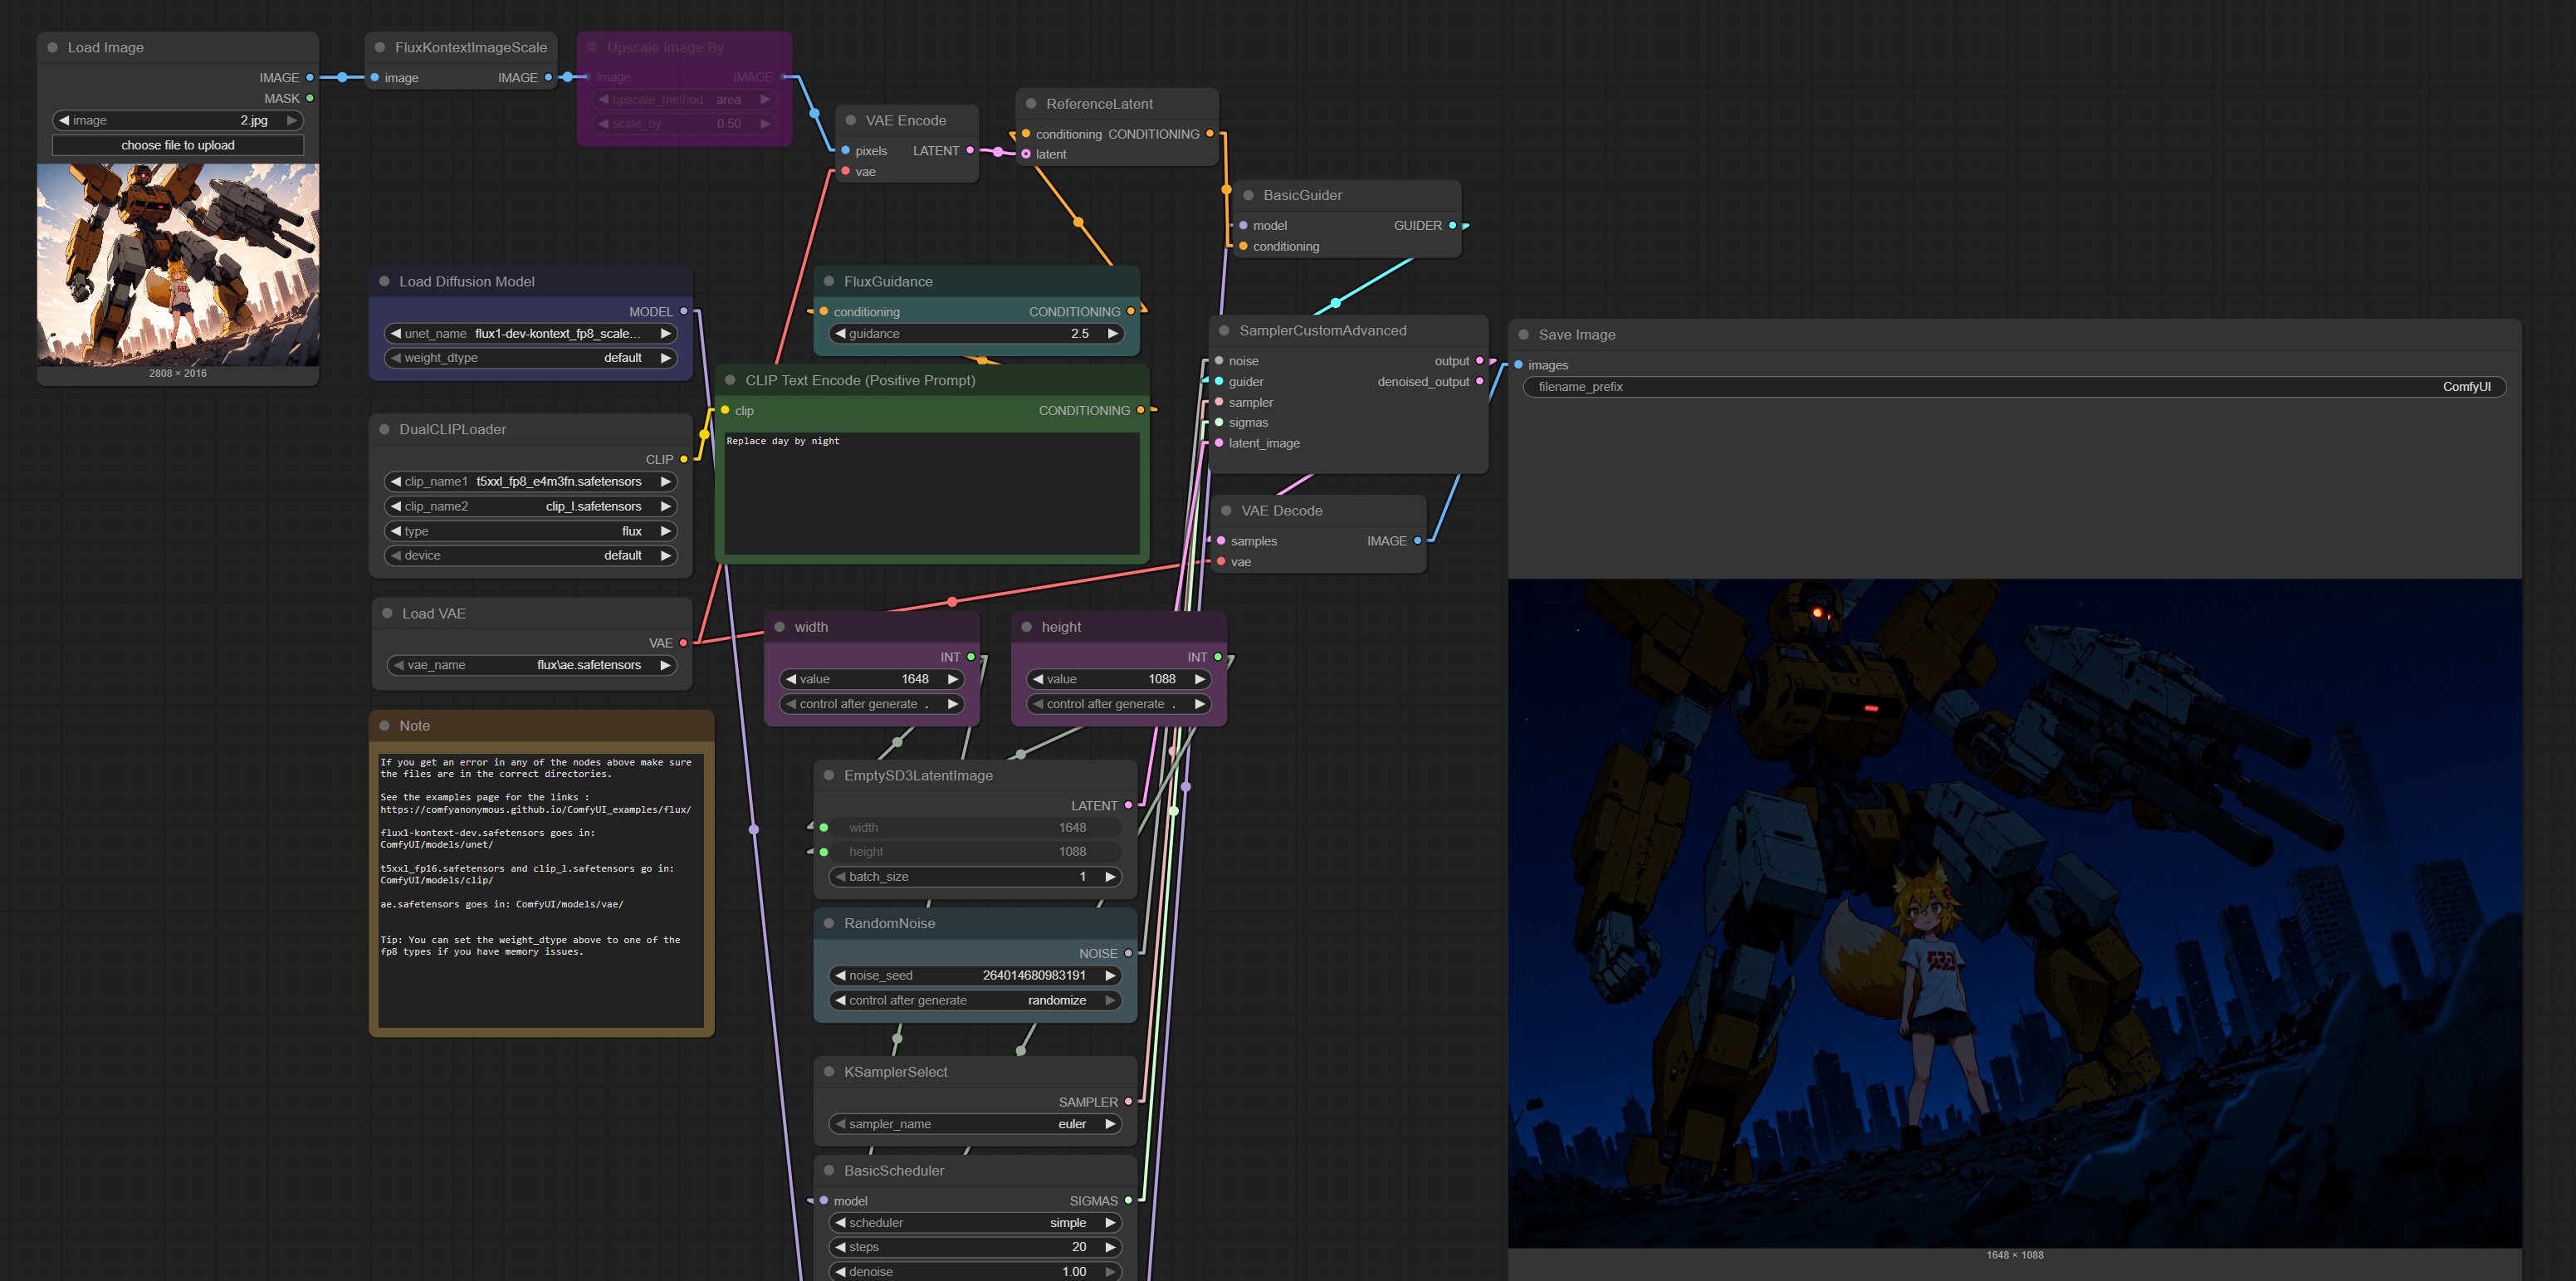The height and width of the screenshot is (1281, 2576).
Task: Open control after generate randomize dropdown
Action: pyautogui.click(x=975, y=1000)
